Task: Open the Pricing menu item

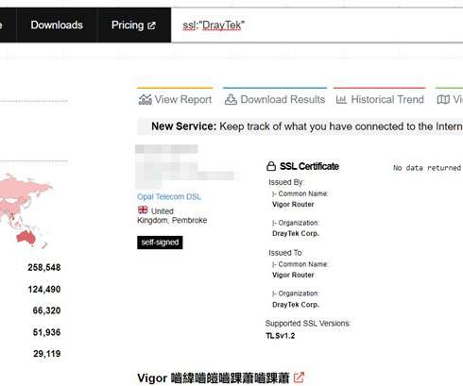Action: tap(134, 25)
